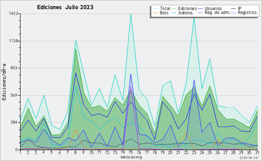Click the y-axis value 1422
Screen dimensions: 262x161
point(14,13)
